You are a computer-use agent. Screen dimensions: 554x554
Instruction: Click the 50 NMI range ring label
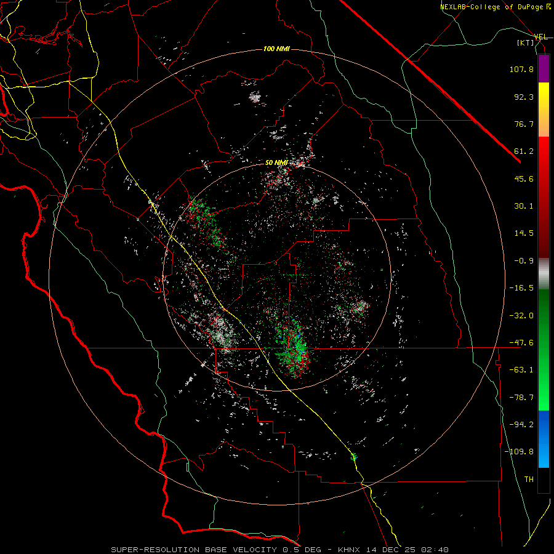tap(276, 163)
